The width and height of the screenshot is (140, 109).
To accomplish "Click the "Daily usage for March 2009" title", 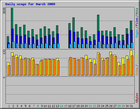I will tap(30, 4).
